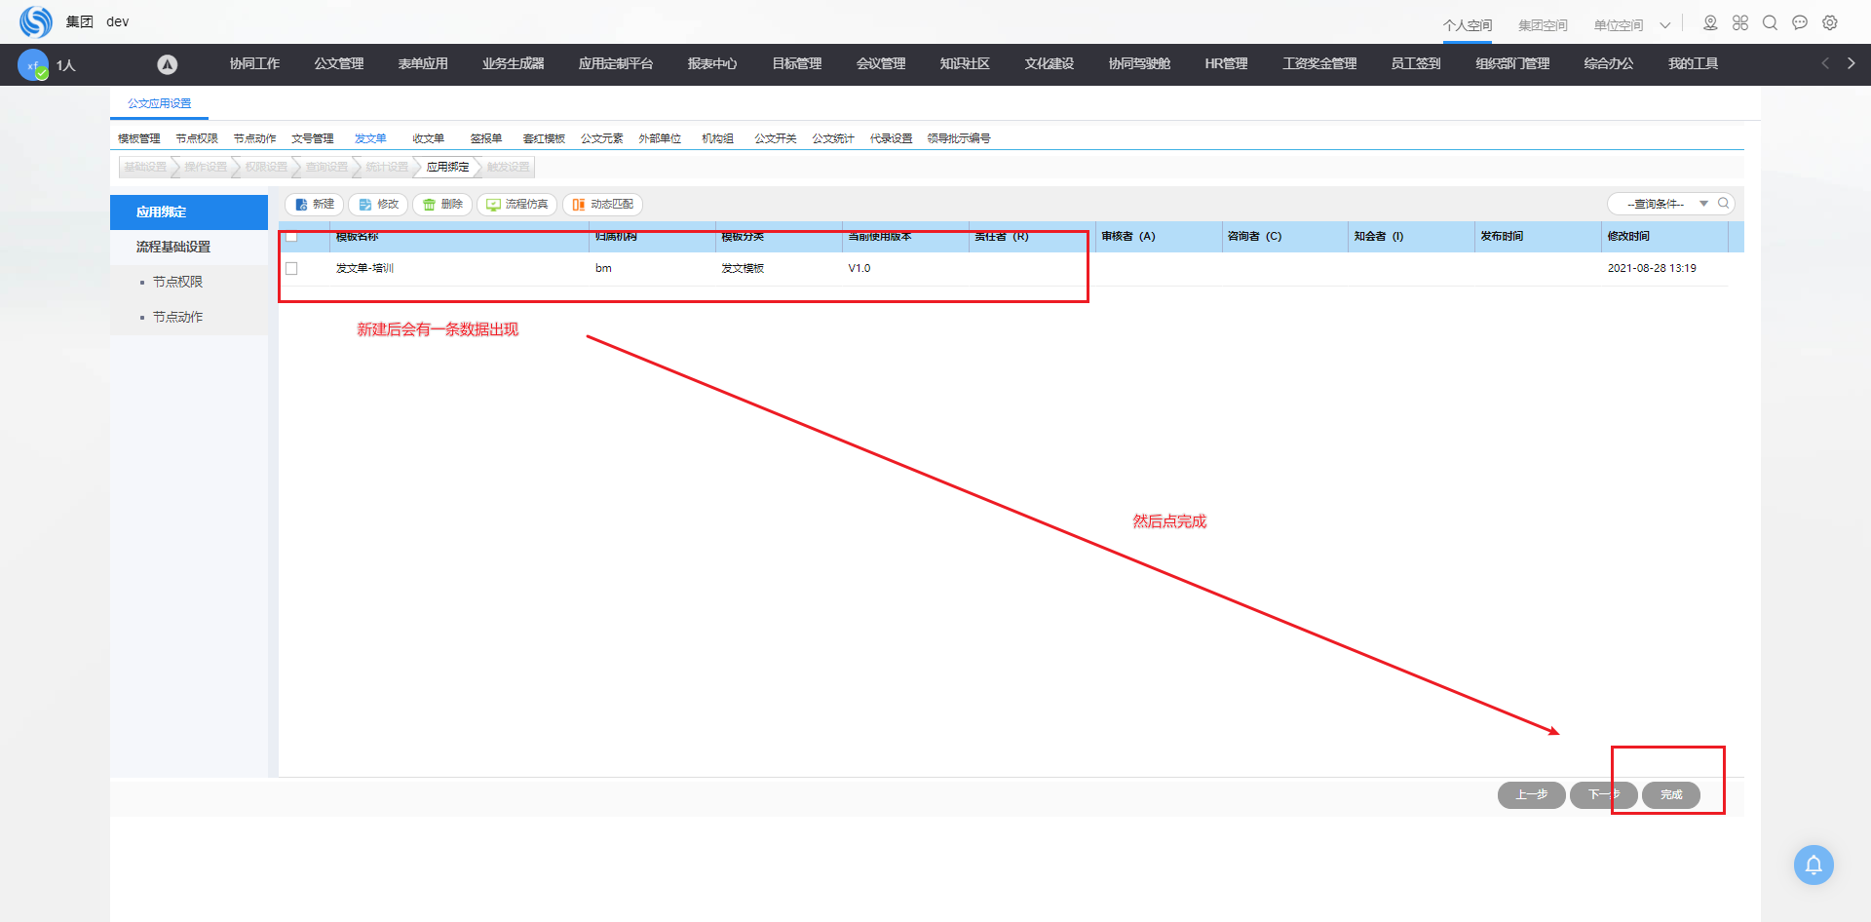Screen dimensions: 1871x922
Task: Open the user account icon in header
Action: click(x=1710, y=22)
